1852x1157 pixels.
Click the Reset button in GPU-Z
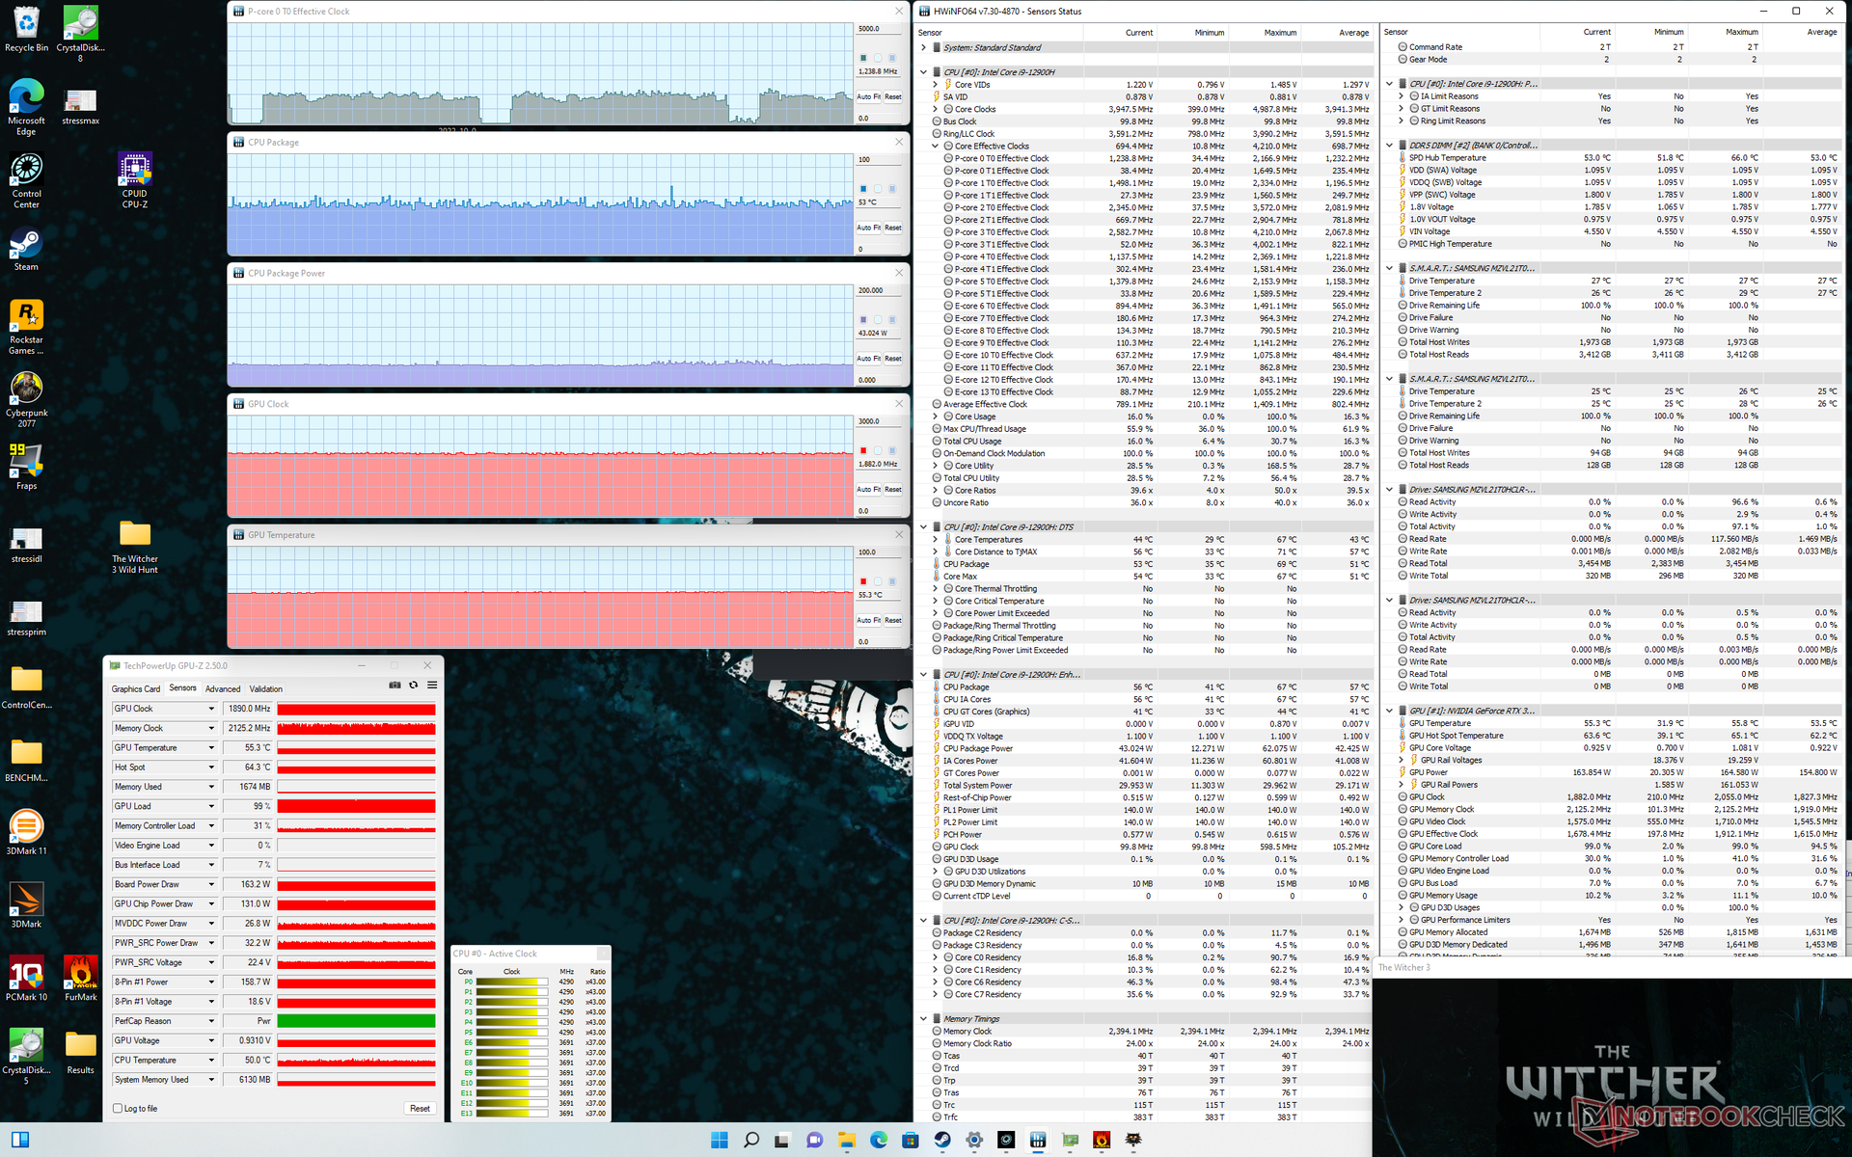420,1109
